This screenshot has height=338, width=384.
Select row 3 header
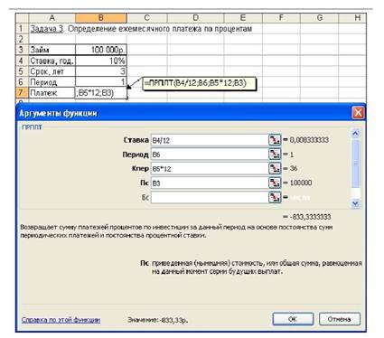tap(22, 50)
